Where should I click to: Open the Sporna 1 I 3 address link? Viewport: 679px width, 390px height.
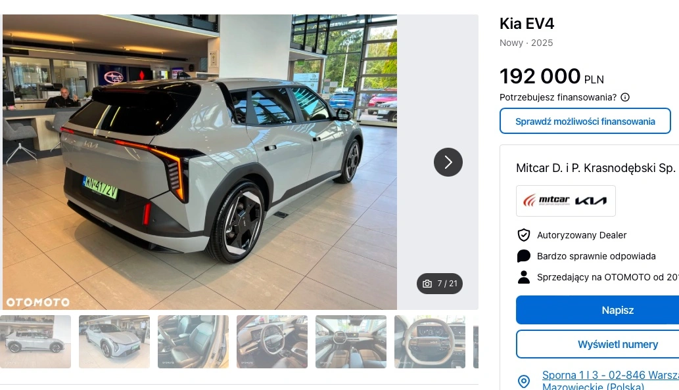(611, 381)
